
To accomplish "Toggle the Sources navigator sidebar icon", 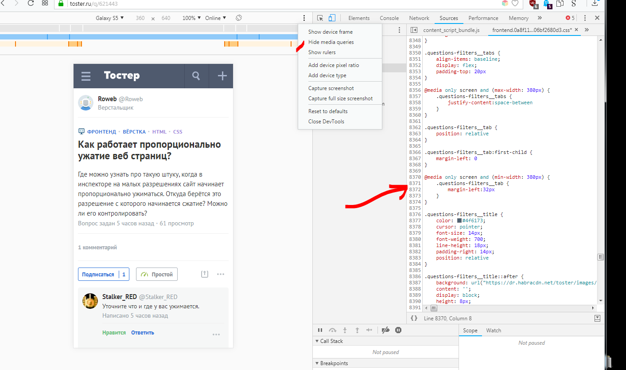I will (x=414, y=30).
